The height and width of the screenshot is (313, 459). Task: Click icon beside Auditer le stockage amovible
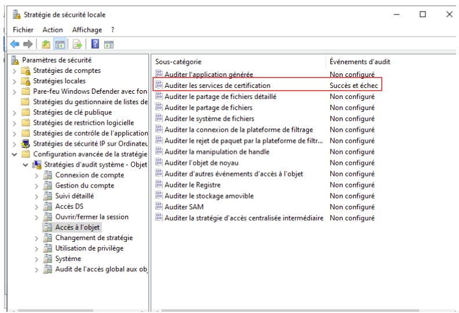point(159,196)
